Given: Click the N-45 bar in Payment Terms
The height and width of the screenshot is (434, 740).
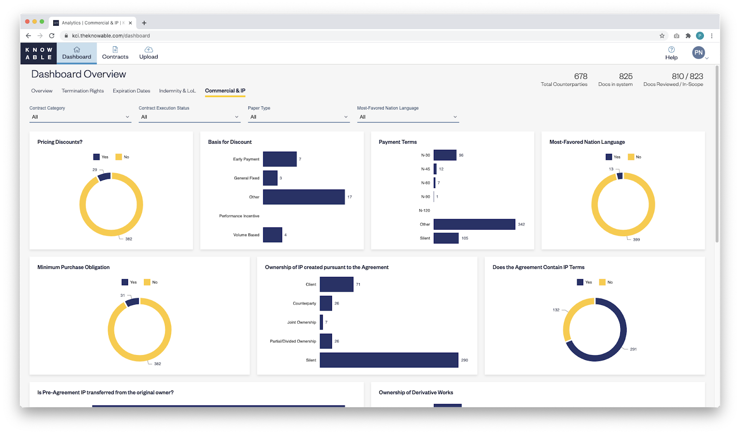Looking at the screenshot, I should (x=435, y=169).
